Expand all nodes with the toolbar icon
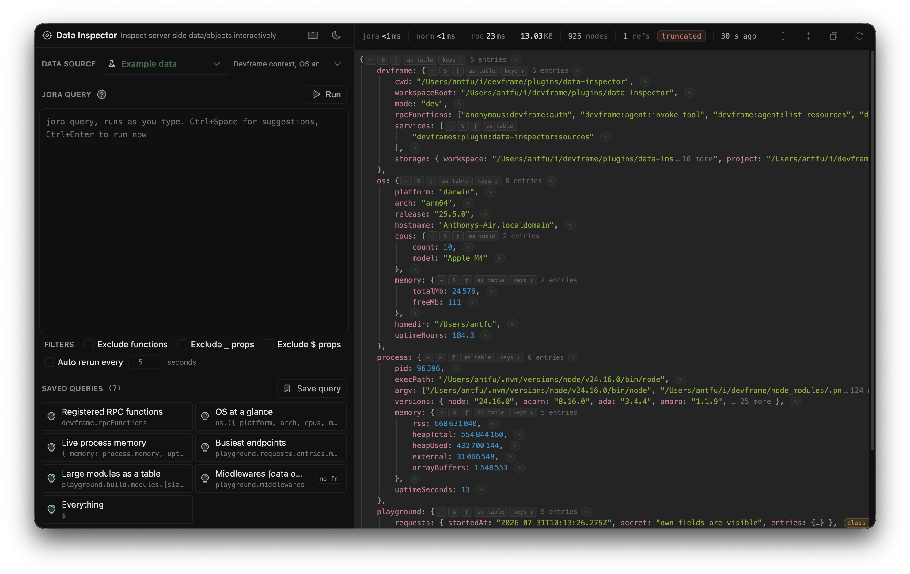Screen dimensions: 910x574 [783, 36]
